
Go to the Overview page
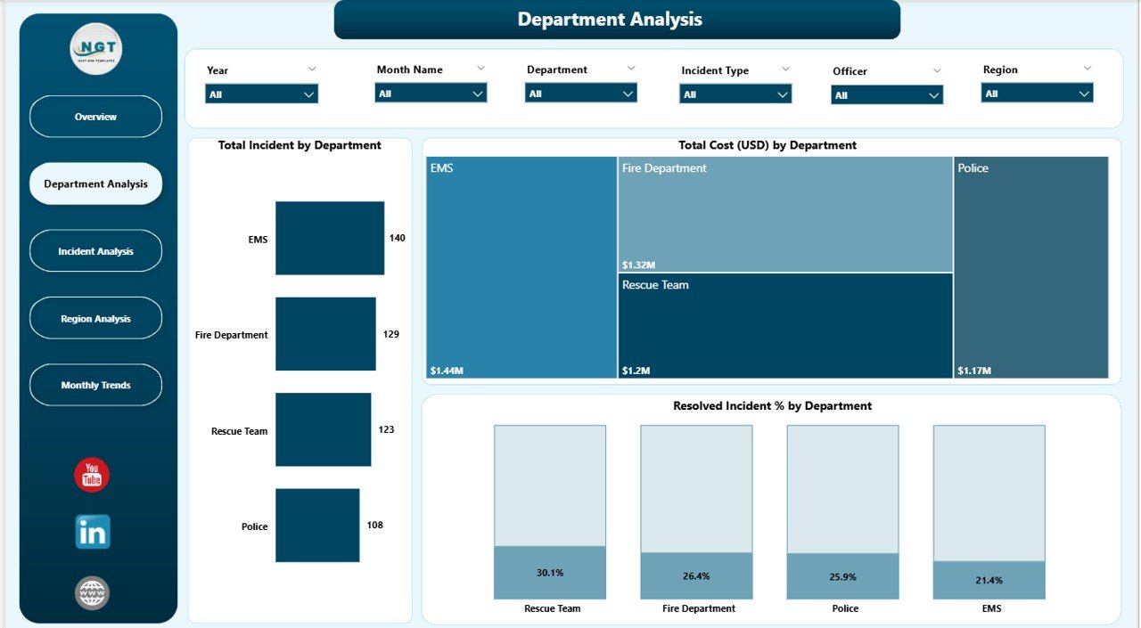coord(96,117)
